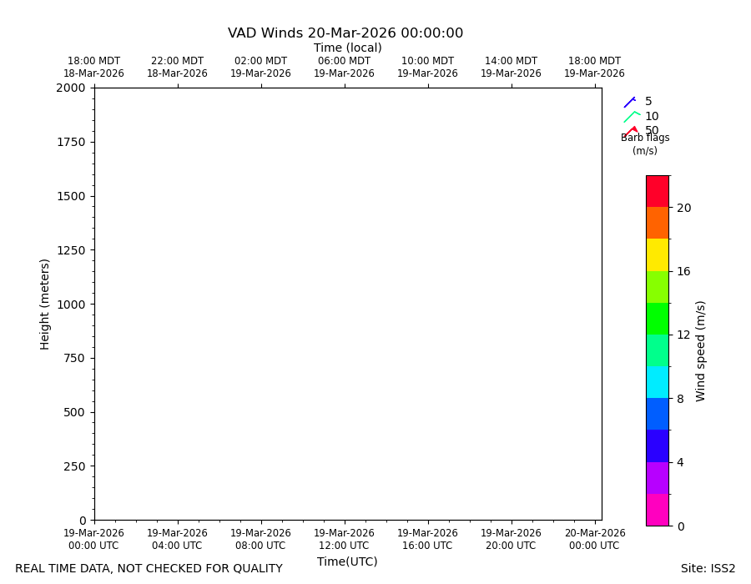Click the blue 5 m/s barb icon
The image size is (751, 584).
coord(630,102)
